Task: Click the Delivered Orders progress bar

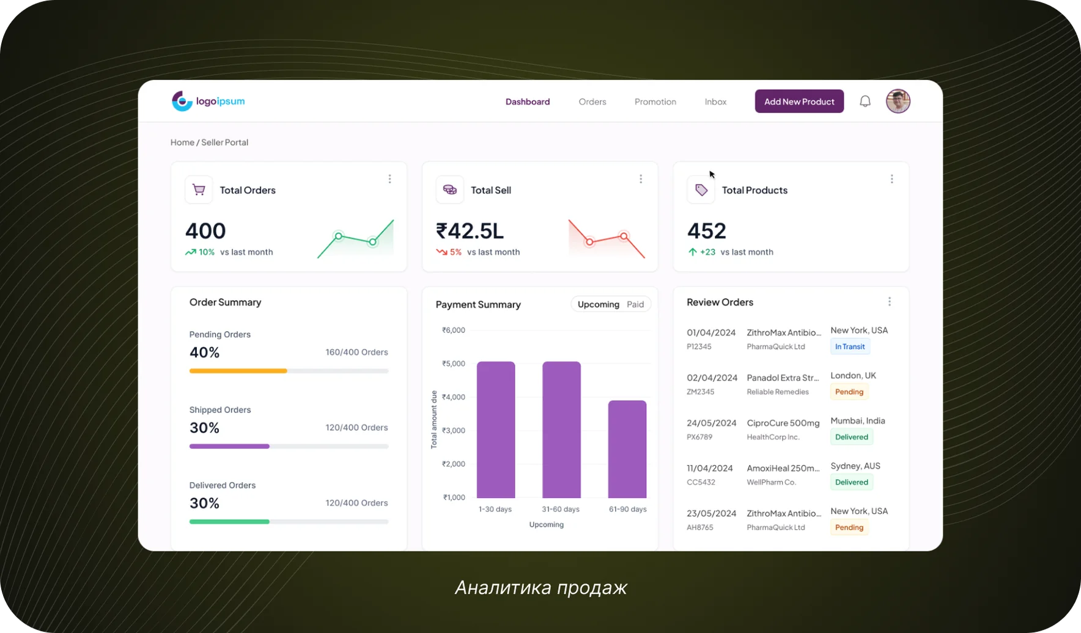Action: [x=289, y=522]
